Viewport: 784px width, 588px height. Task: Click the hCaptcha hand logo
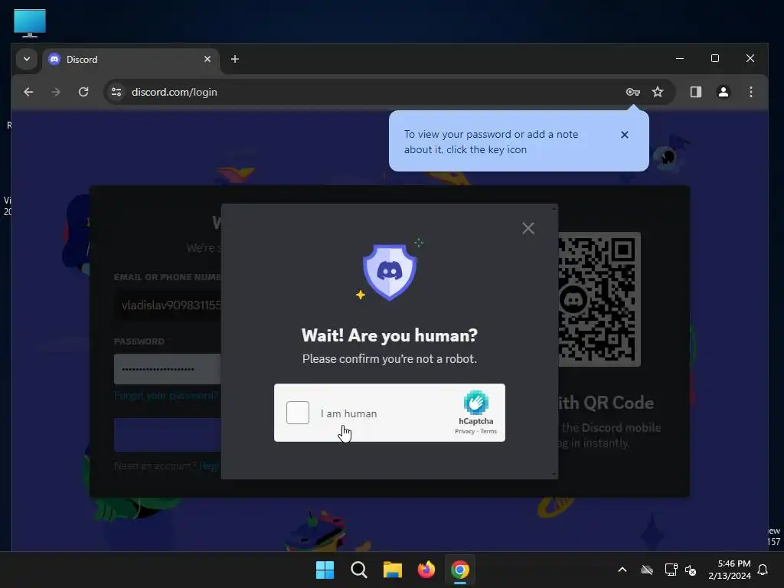coord(475,403)
